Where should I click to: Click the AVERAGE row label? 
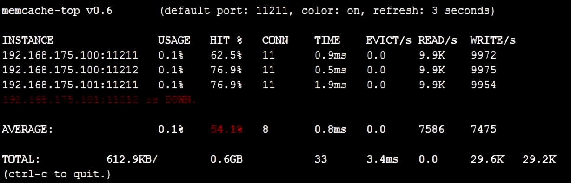click(x=27, y=130)
